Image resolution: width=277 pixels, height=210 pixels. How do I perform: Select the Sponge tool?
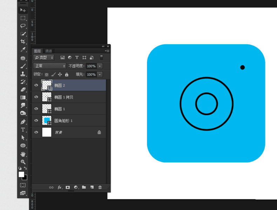[x=23, y=113]
